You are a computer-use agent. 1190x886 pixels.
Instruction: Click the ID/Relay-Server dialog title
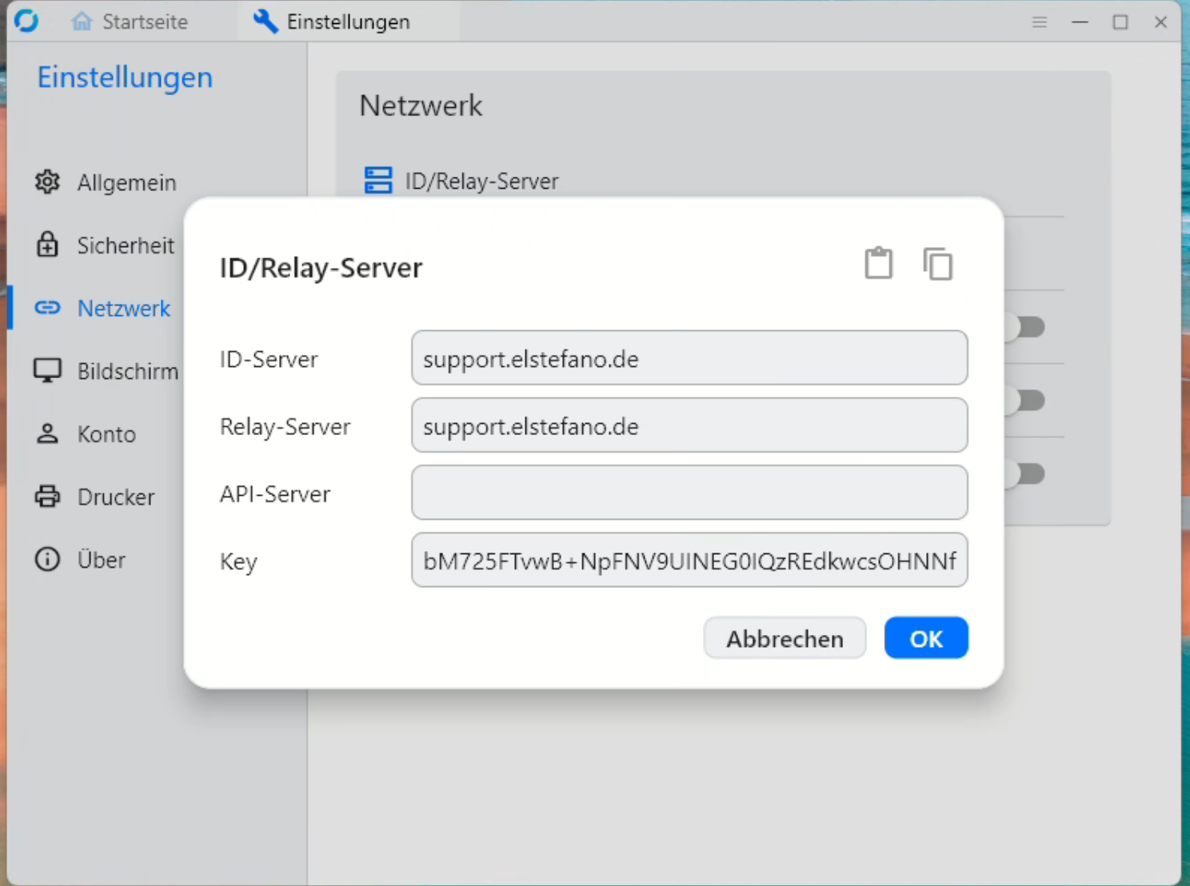[321, 268]
